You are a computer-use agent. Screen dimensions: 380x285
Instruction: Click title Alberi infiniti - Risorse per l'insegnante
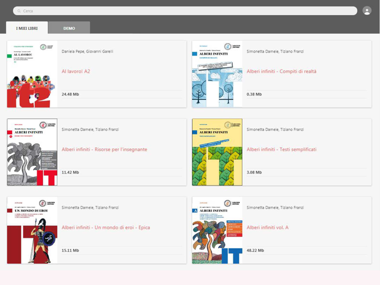coord(104,149)
